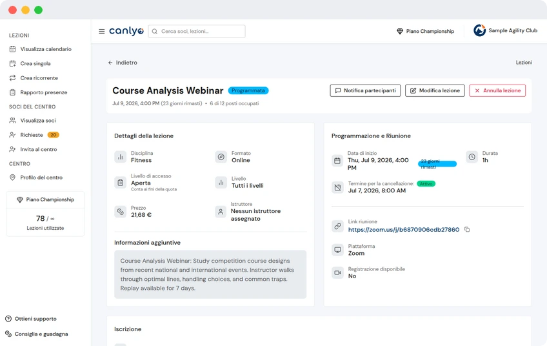Click the Livello bar chart icon
Image resolution: width=547 pixels, height=346 pixels.
pos(221,182)
